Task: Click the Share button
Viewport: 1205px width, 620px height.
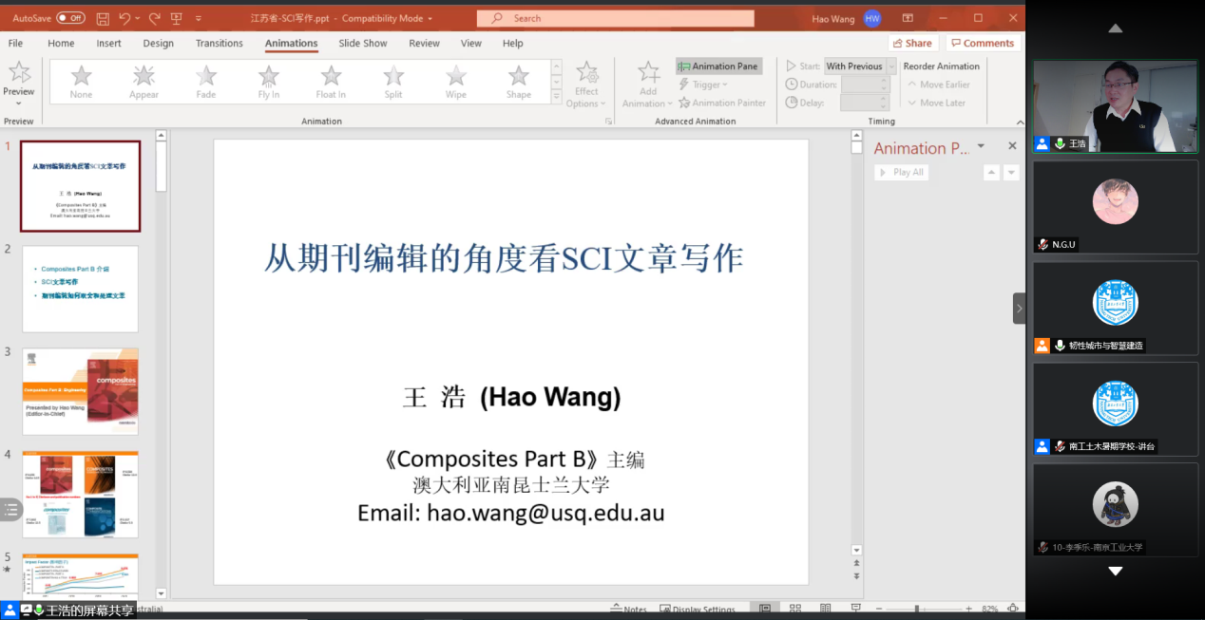Action: [912, 43]
